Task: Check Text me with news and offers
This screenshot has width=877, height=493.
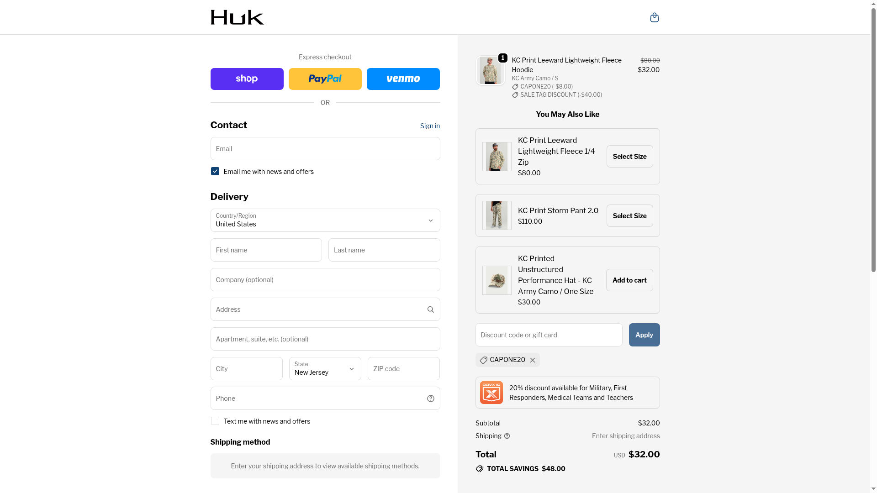Action: (x=215, y=421)
